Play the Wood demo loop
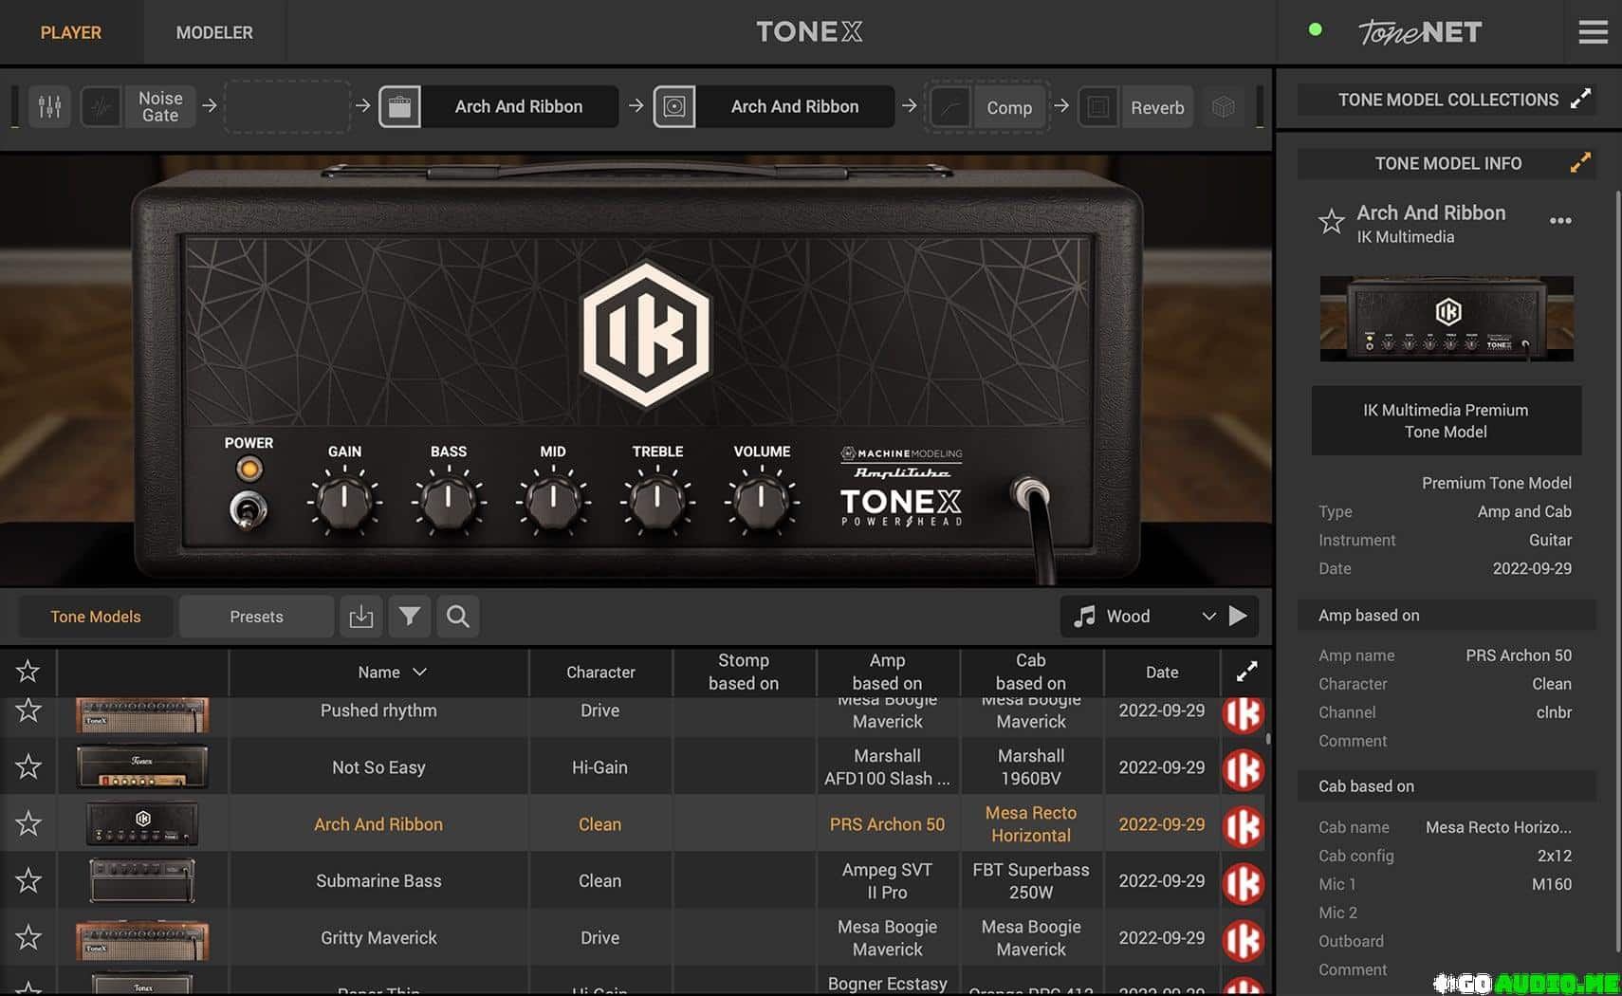 [1239, 616]
